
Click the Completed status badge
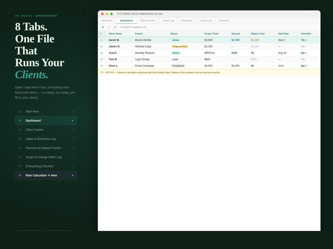(178, 66)
